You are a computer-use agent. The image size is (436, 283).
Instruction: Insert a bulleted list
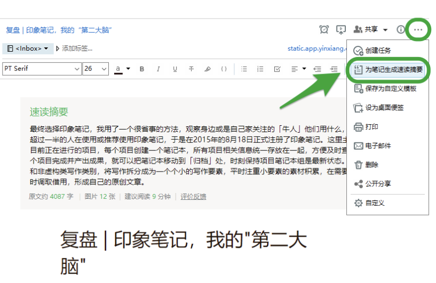pyautogui.click(x=244, y=69)
